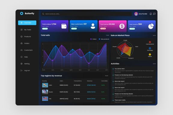Click the My Tasks icon

pyautogui.click(x=22, y=30)
